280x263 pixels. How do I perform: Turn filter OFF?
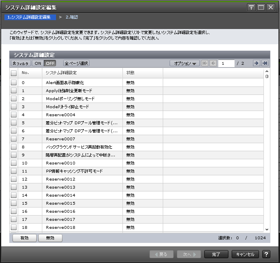click(50, 63)
